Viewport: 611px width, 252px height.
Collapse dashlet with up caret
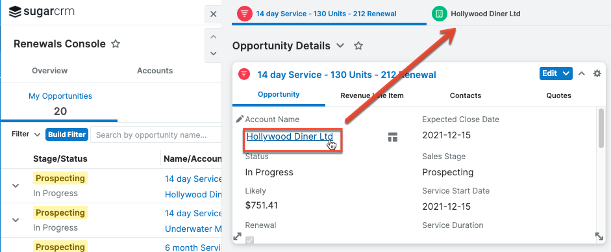click(x=581, y=73)
